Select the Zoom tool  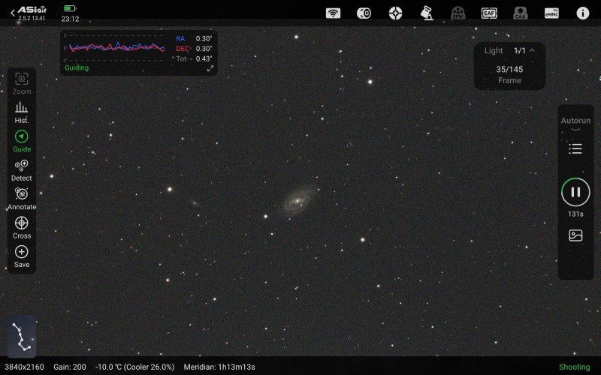coord(22,84)
